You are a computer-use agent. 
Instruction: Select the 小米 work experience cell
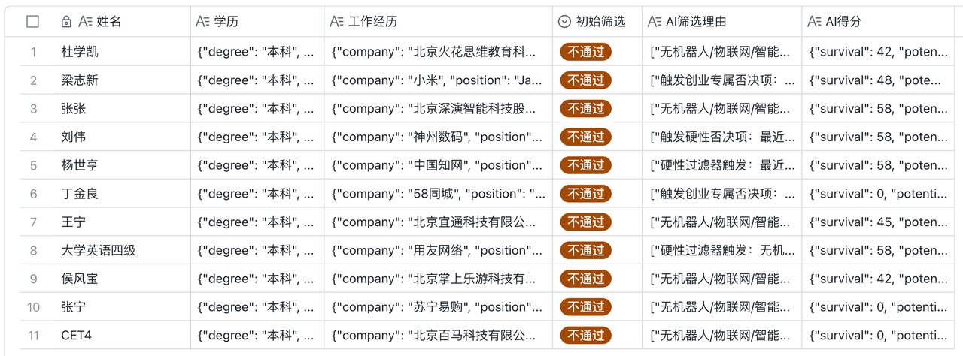coord(439,80)
